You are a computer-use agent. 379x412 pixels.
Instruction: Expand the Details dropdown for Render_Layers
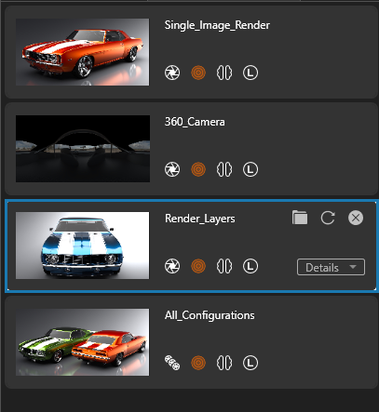pos(331,267)
